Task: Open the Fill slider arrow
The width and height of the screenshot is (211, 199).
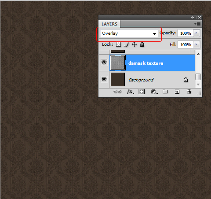Action: (196, 44)
